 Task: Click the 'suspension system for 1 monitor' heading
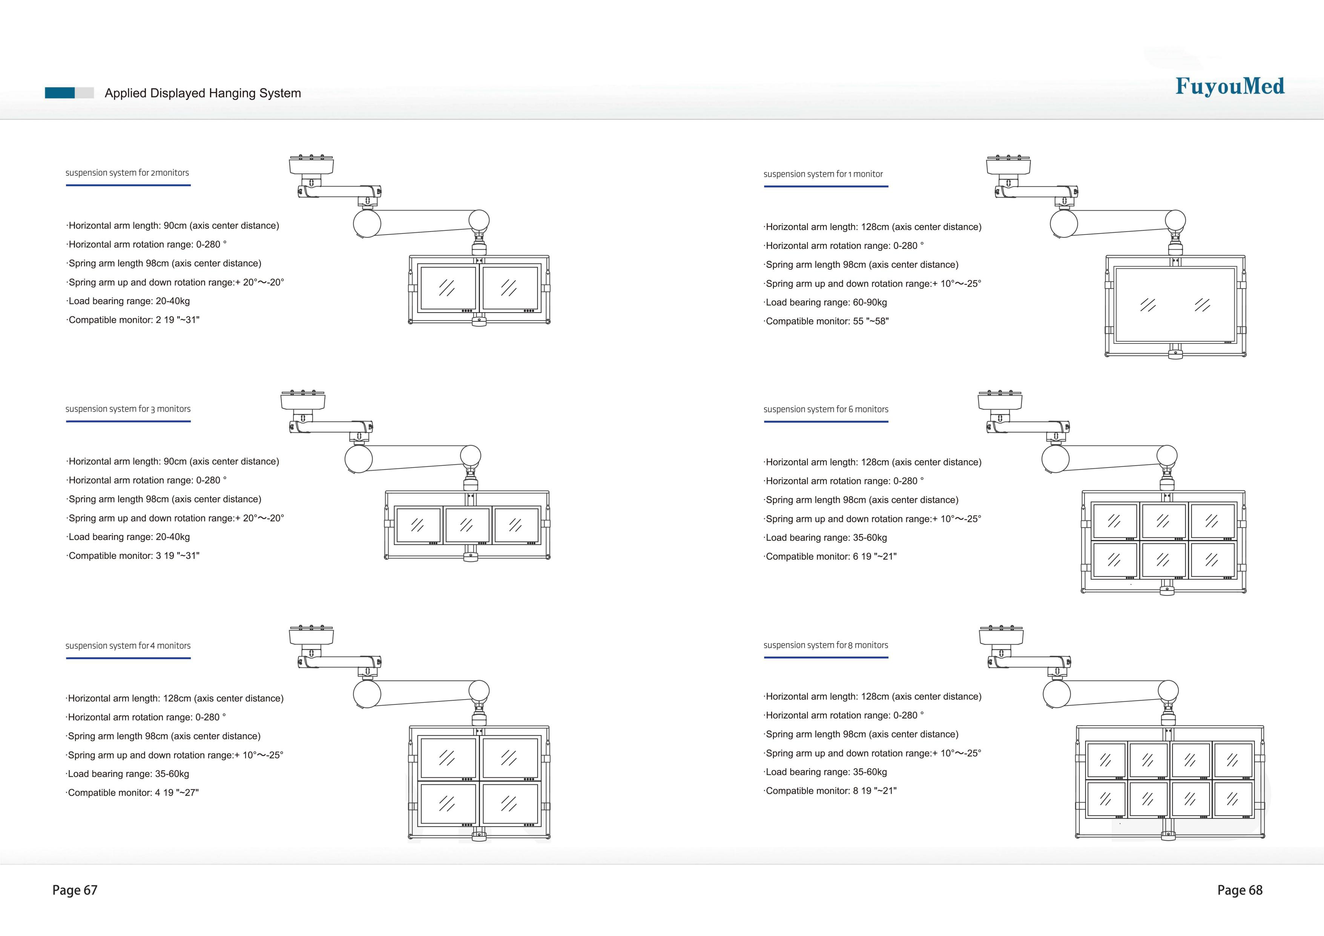(823, 174)
